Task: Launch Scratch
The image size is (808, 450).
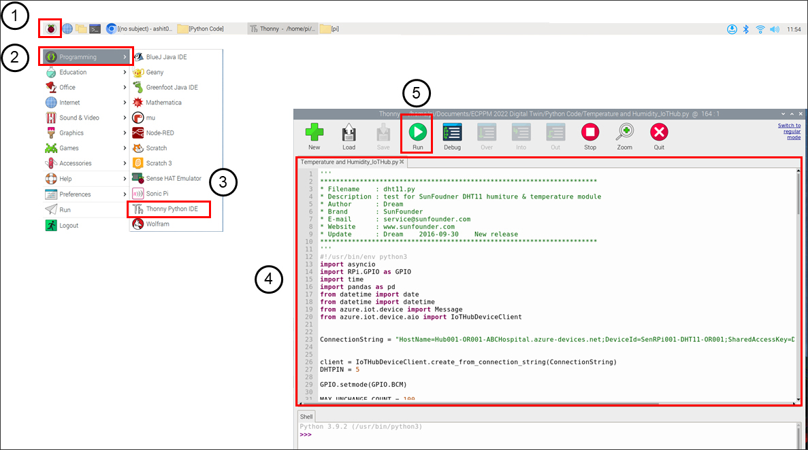Action: 176,148
